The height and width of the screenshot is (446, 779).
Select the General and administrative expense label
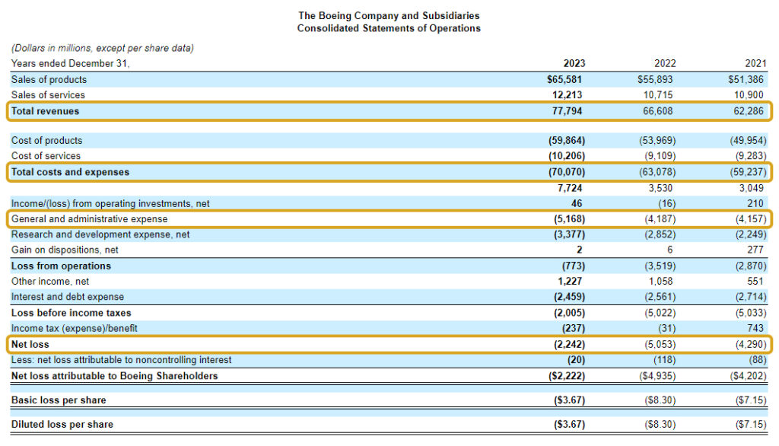click(x=89, y=219)
